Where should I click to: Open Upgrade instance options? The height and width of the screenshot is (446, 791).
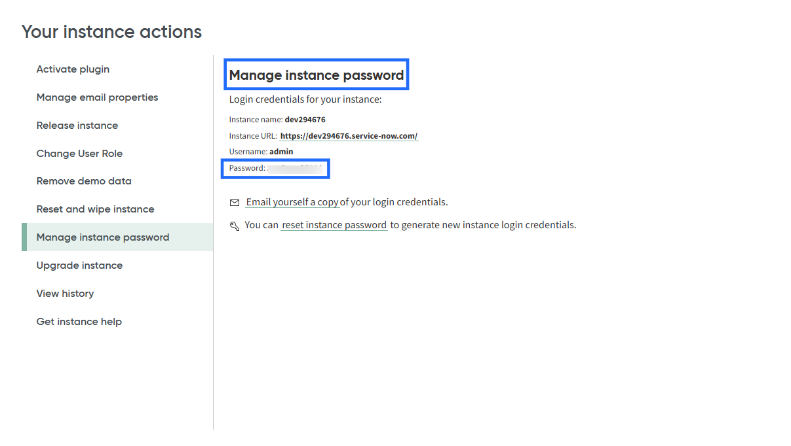(79, 265)
